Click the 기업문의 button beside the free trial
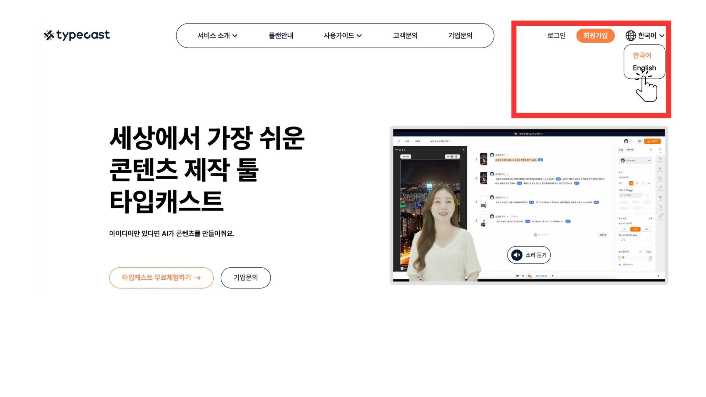This screenshot has width=706, height=397. point(246,278)
